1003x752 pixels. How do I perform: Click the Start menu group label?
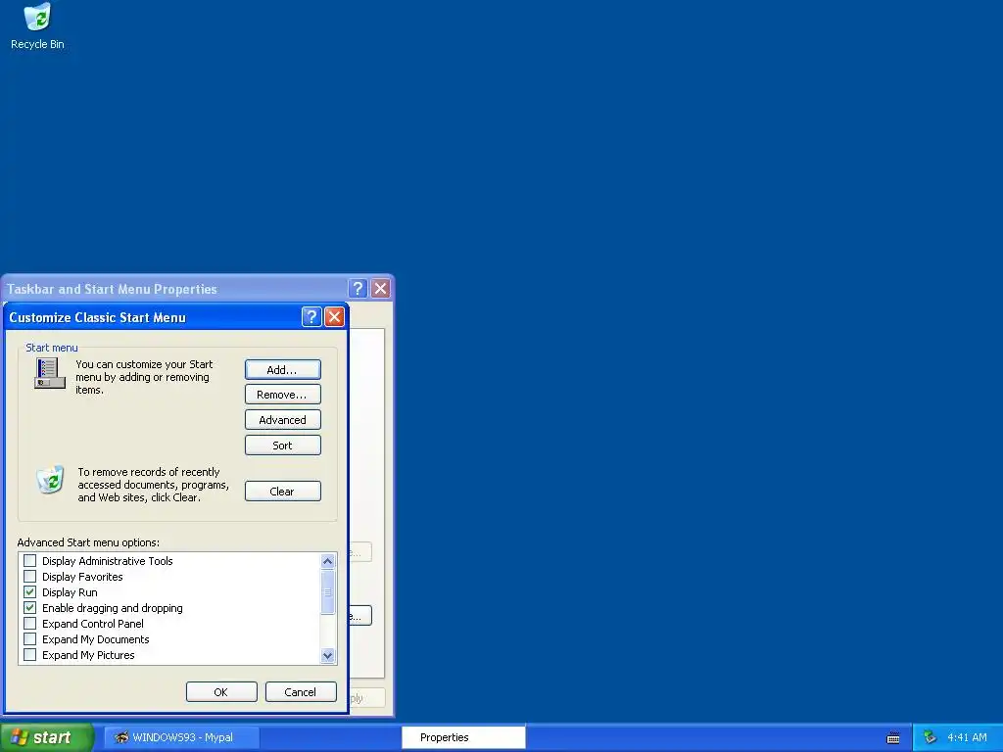point(52,348)
